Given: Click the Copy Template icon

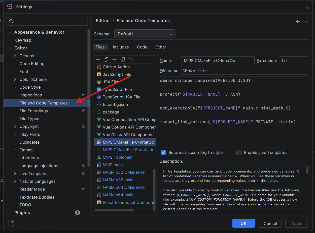Looking at the screenshot, I should 123,60.
